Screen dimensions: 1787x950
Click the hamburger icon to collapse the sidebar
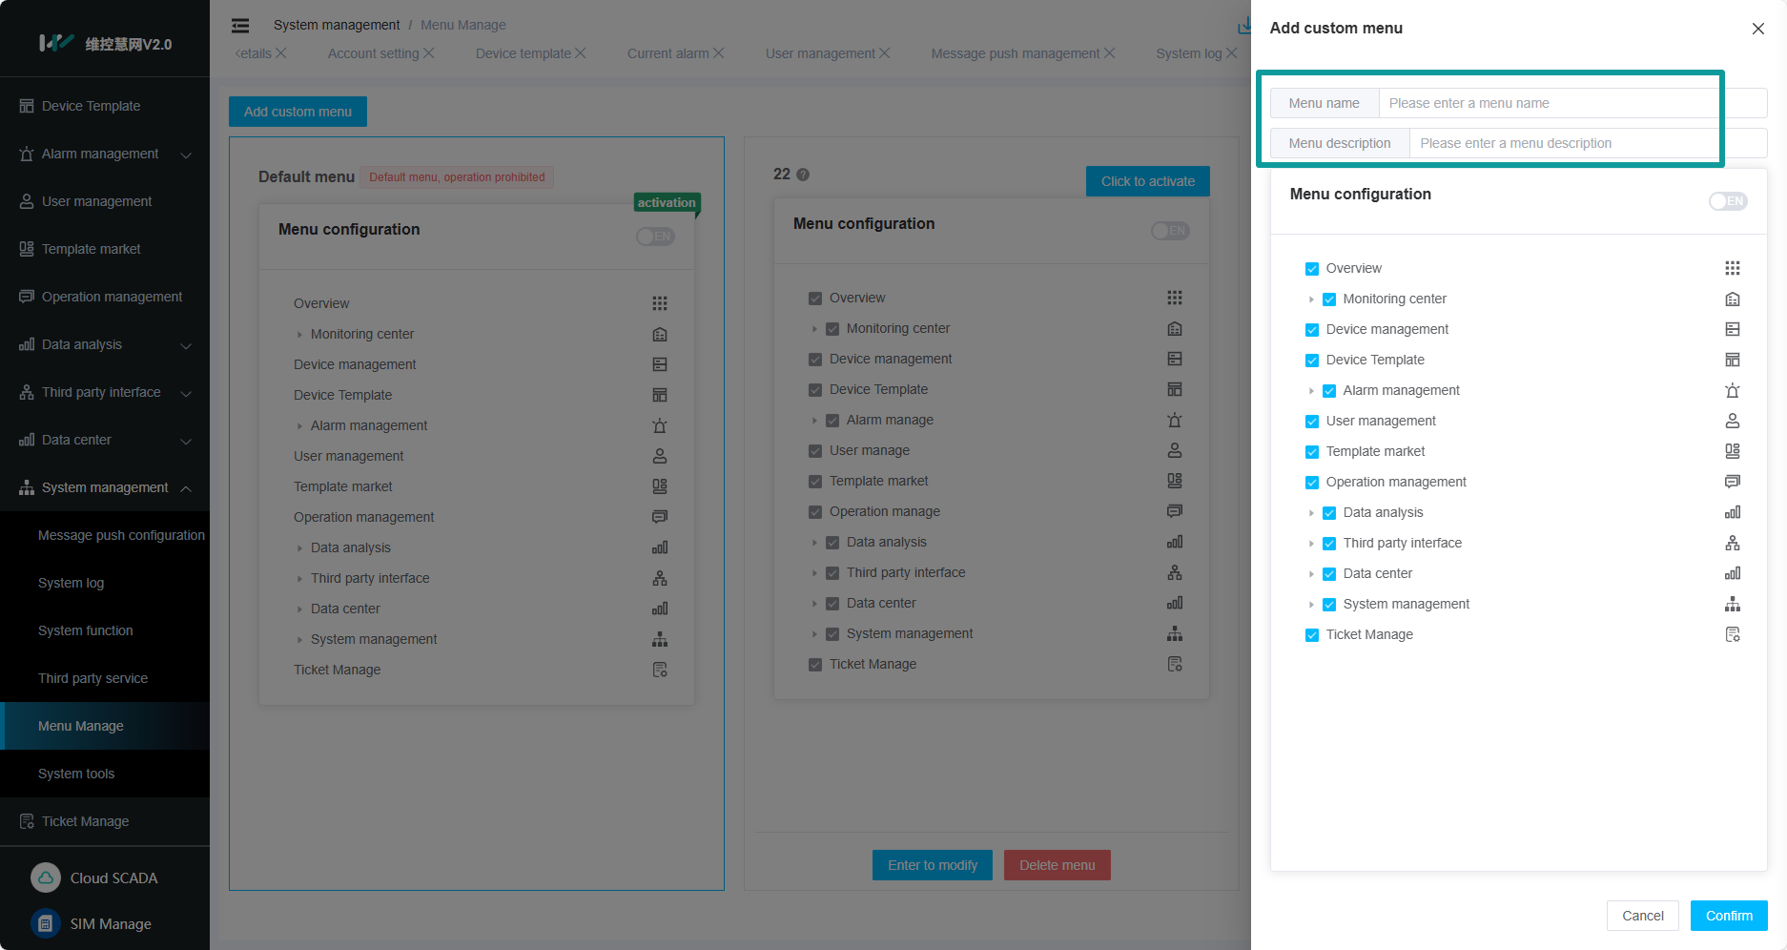[240, 26]
